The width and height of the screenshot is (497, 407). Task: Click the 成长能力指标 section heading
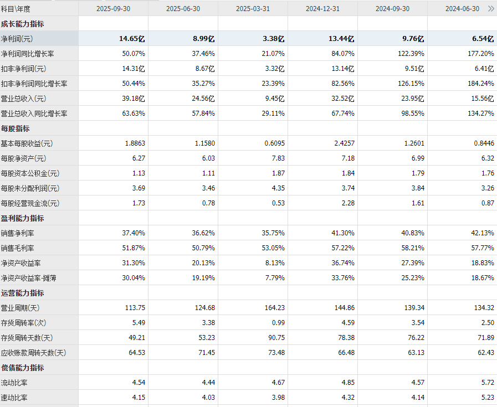coord(22,24)
